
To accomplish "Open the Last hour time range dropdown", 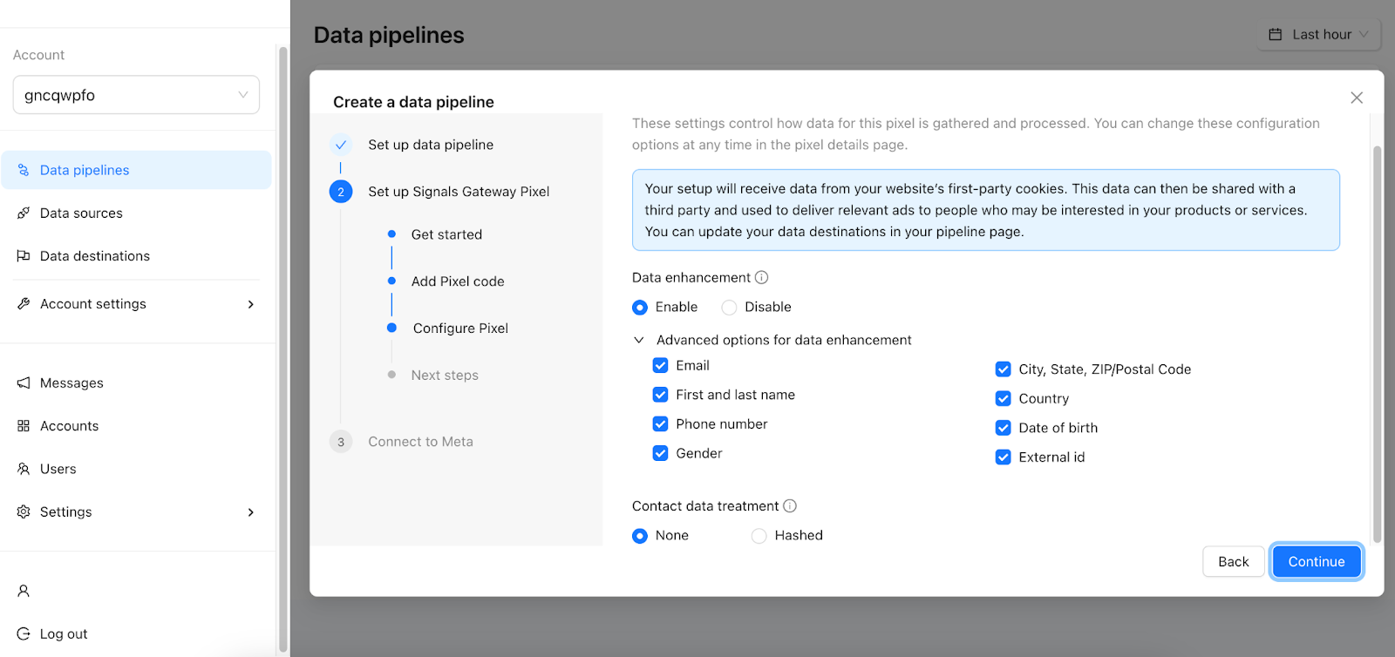I will tap(1319, 35).
